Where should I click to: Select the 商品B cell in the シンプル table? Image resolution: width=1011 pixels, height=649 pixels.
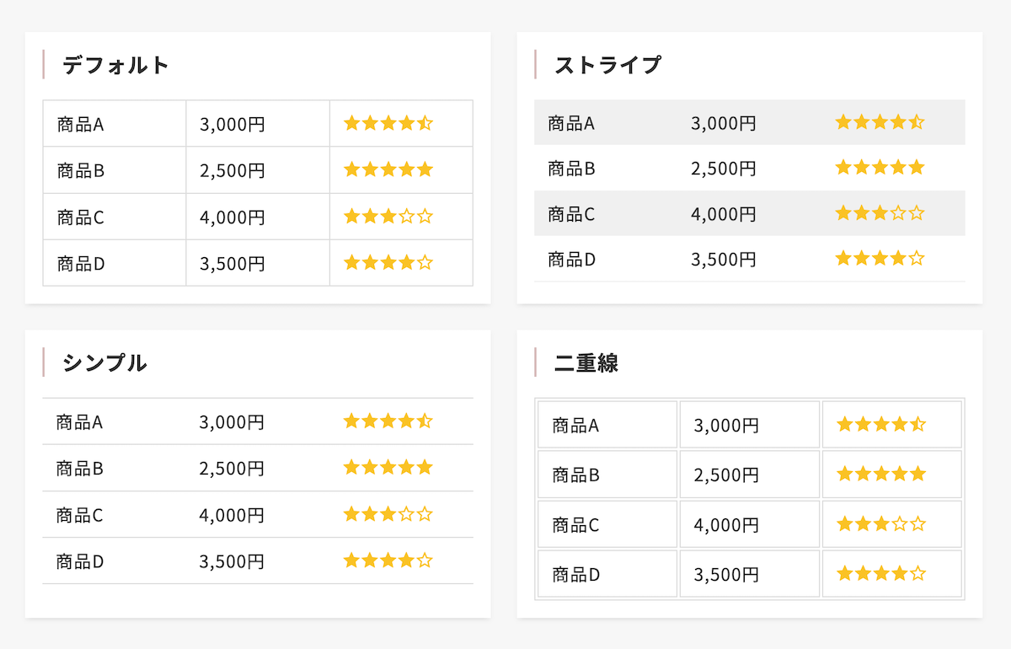(80, 468)
